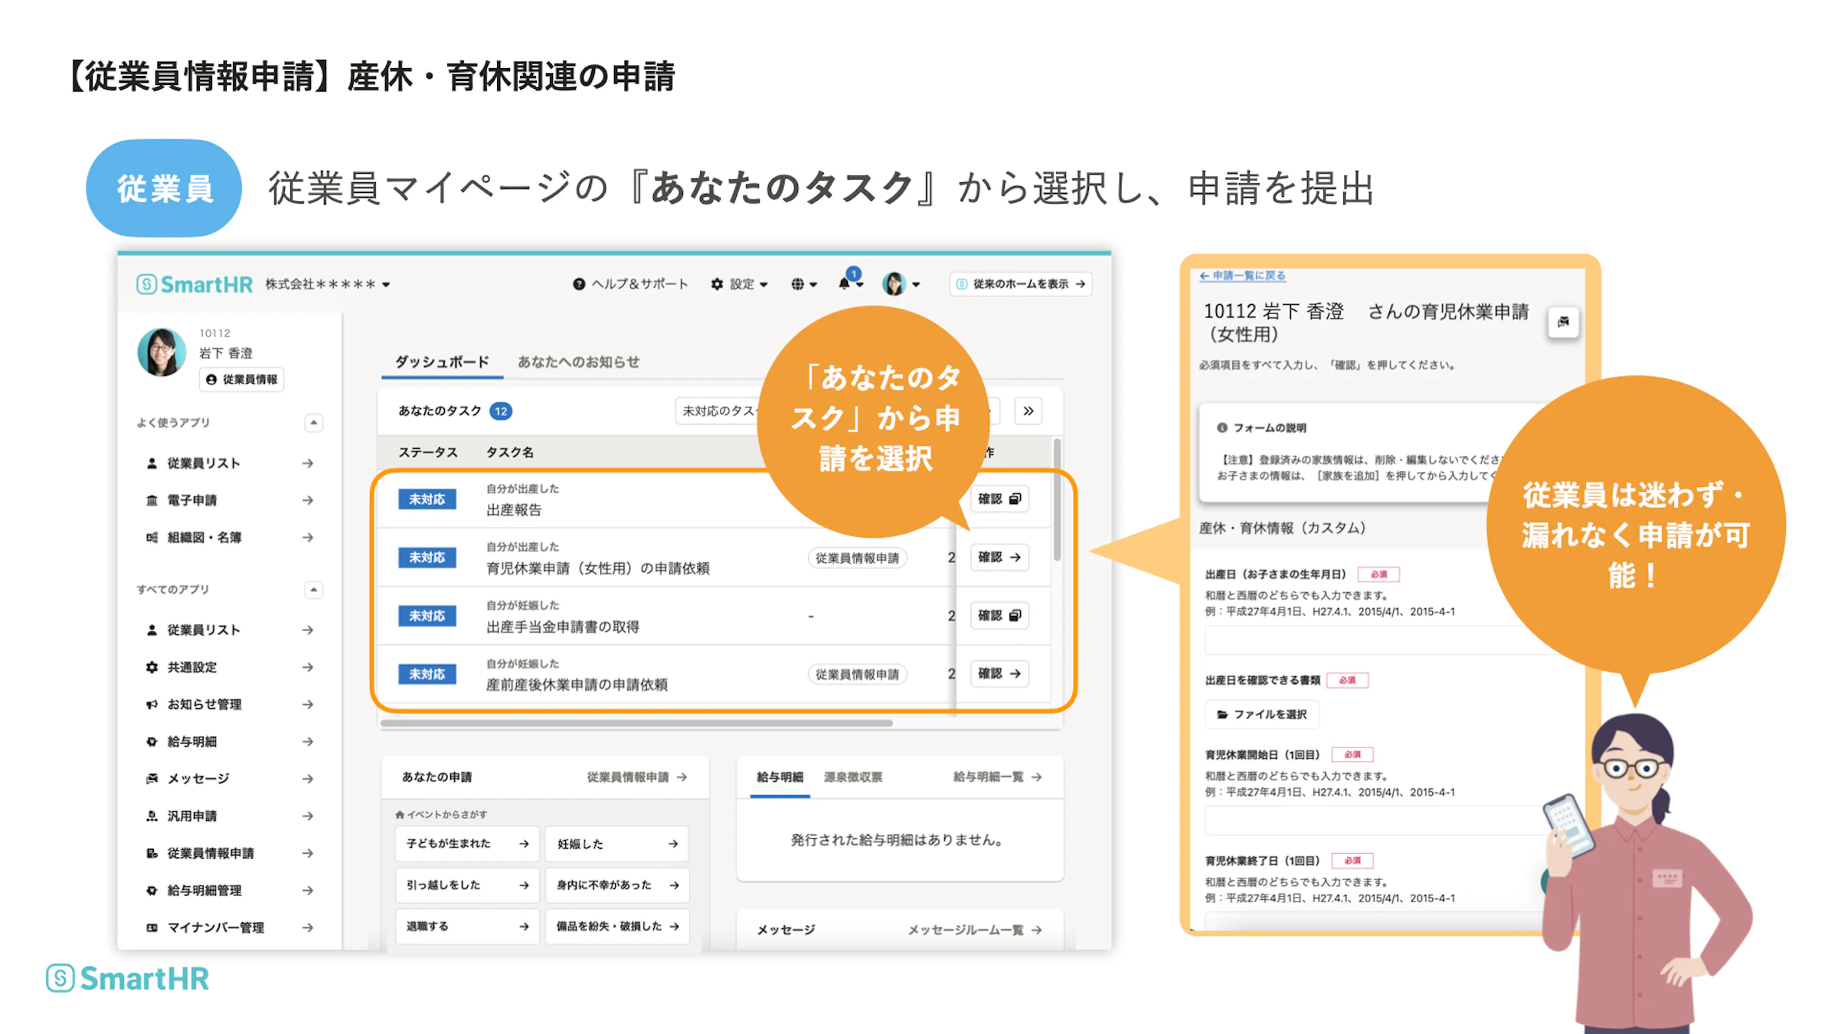Viewport: 1838px width, 1034px height.
Task: Click the globe language icon
Action: [799, 283]
